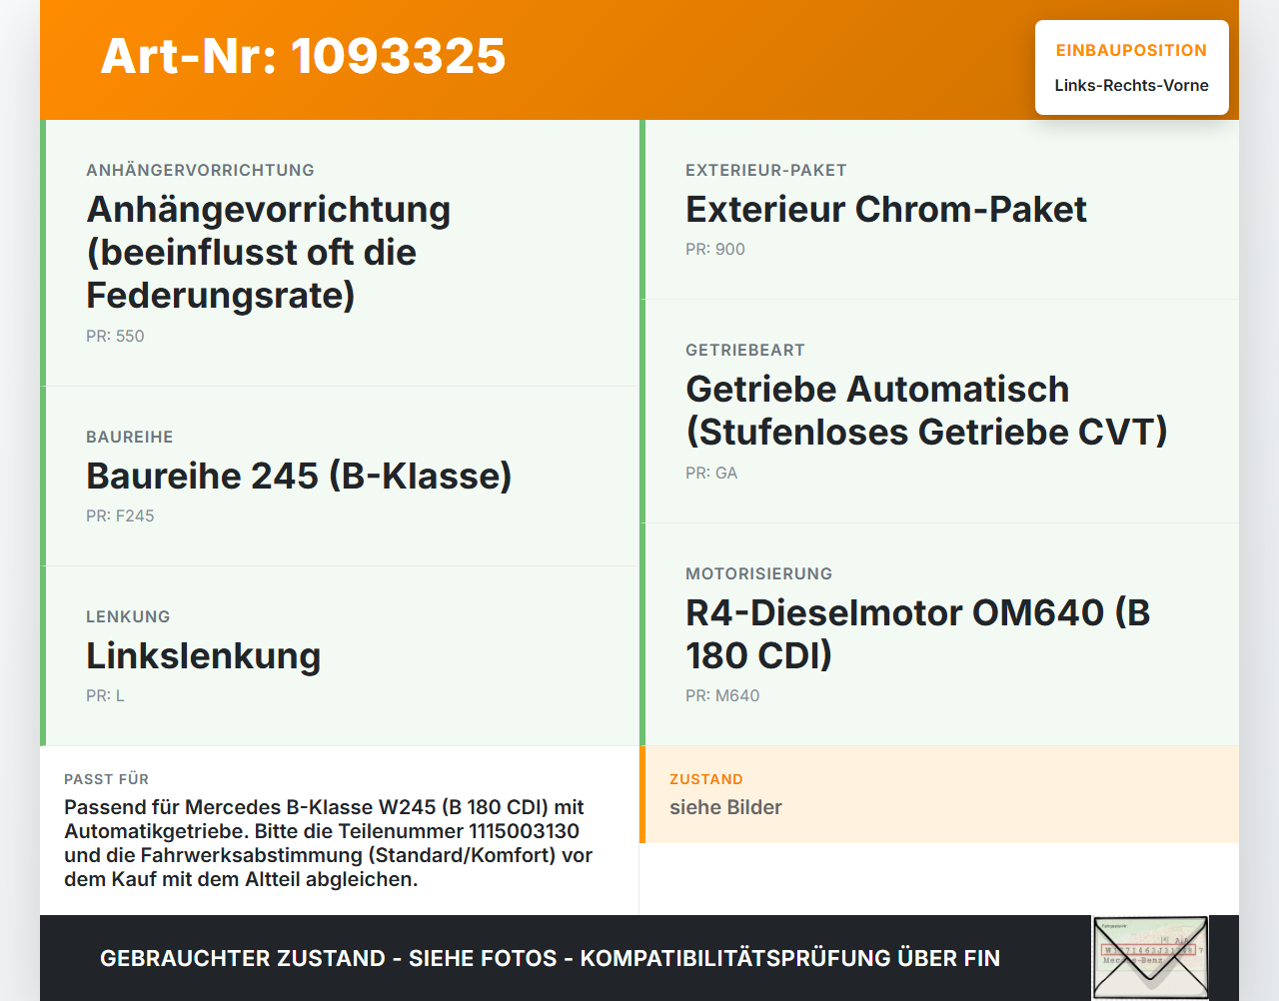Select the PASST FÜR label
The image size is (1279, 1001).
(x=107, y=779)
